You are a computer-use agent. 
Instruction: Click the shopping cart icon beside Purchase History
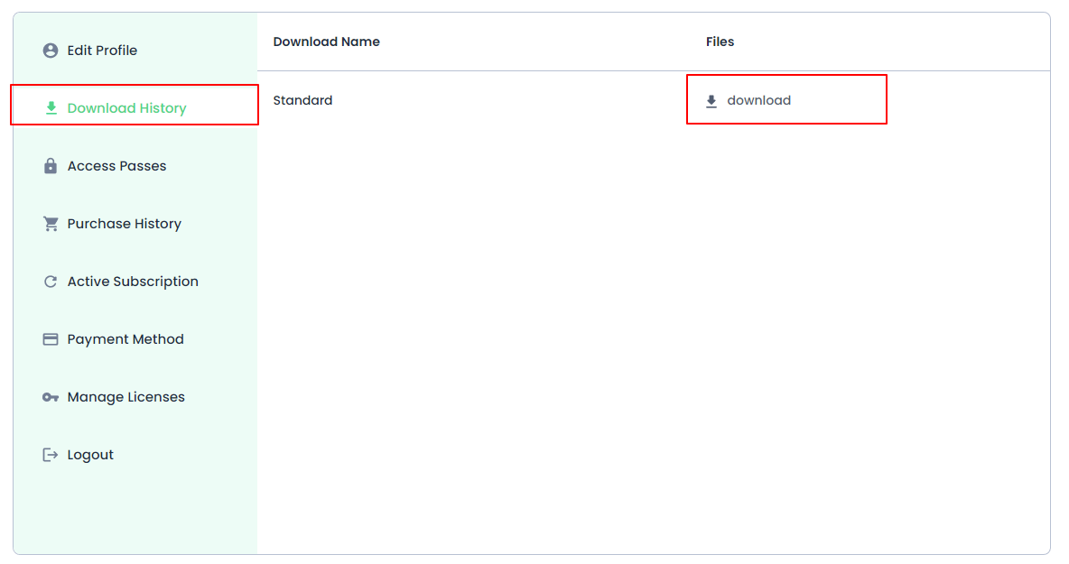point(51,224)
